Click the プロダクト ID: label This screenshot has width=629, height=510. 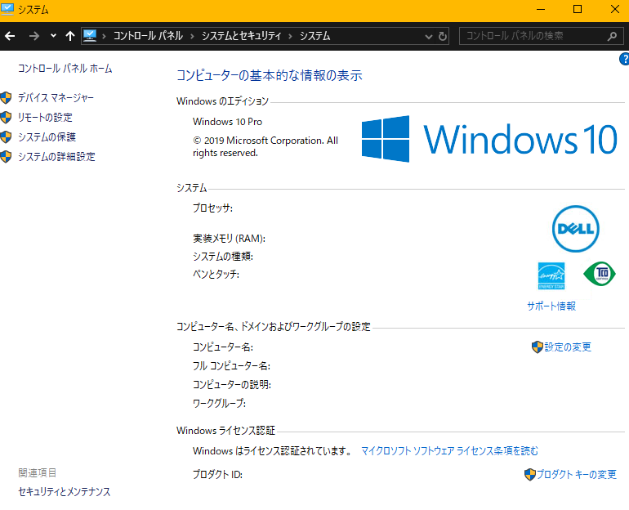217,475
